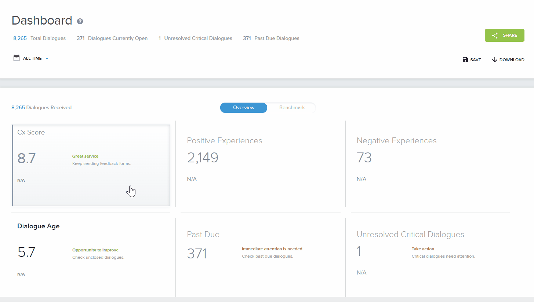The height and width of the screenshot is (302, 534).
Task: Keep Overview selected in the view switcher
Action: tap(243, 107)
